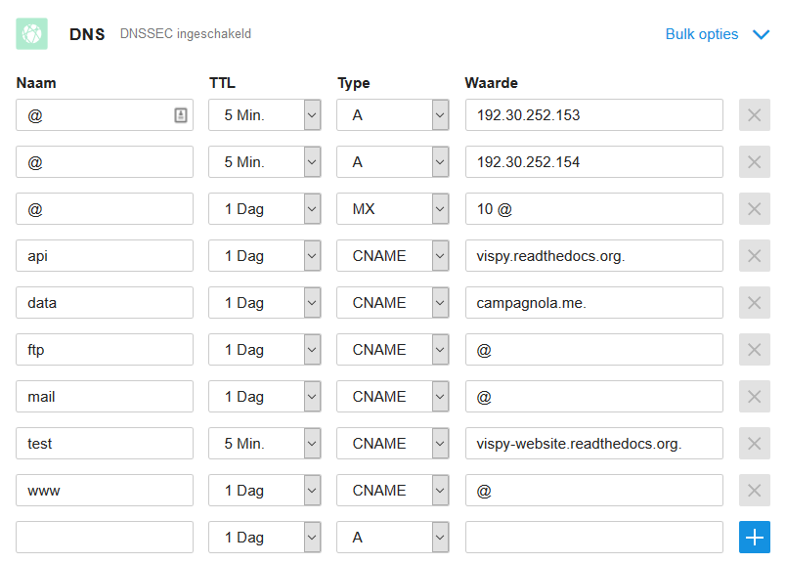Screen dimensions: 786x563
Task: Click the green DNS service icon
Action: (x=32, y=33)
